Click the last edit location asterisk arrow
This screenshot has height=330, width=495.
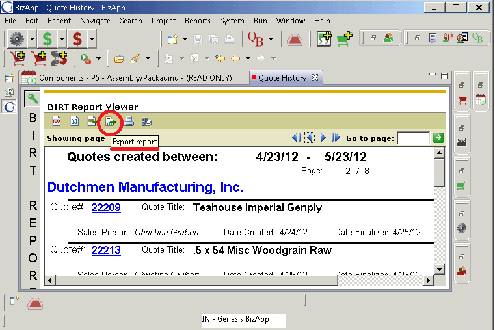pyautogui.click(x=220, y=58)
